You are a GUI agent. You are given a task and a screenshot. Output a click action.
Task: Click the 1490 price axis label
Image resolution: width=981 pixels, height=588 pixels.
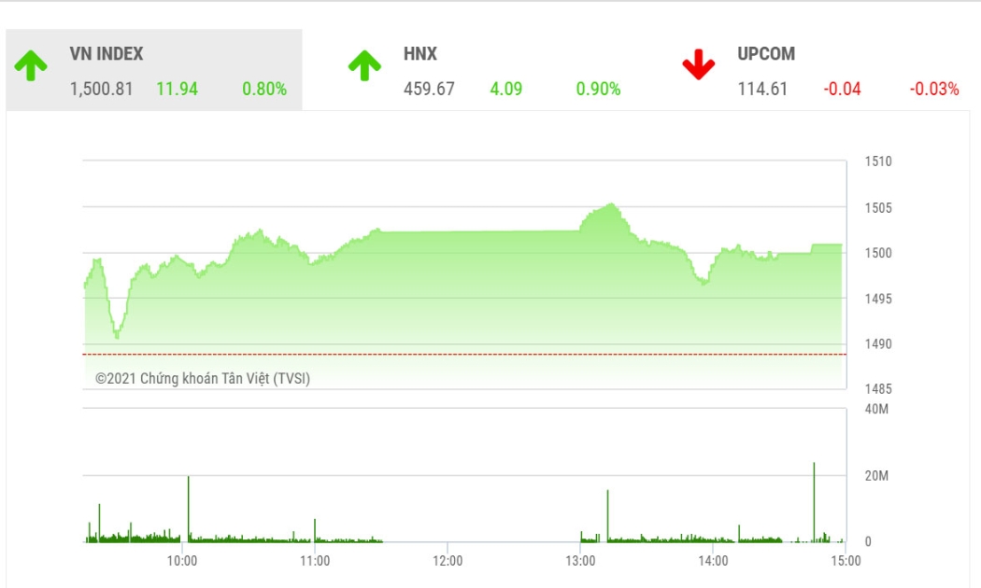click(x=878, y=343)
